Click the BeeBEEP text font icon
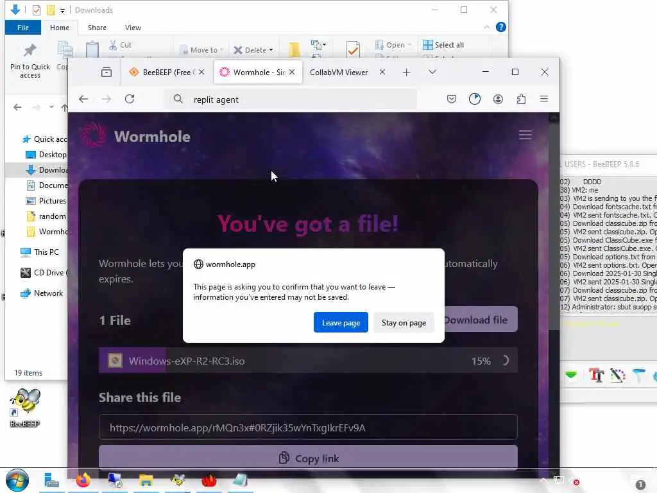This screenshot has height=493, width=657. tap(596, 375)
